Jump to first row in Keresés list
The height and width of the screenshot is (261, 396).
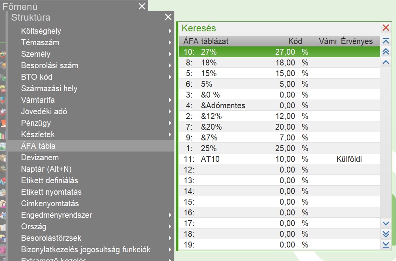coord(386,41)
